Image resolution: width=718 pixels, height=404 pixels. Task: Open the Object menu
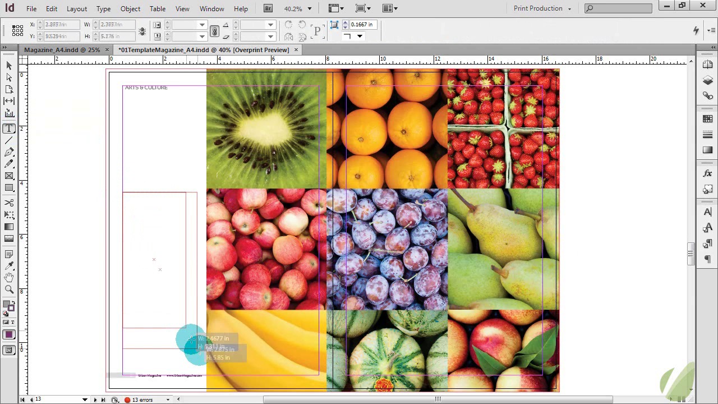tap(130, 8)
